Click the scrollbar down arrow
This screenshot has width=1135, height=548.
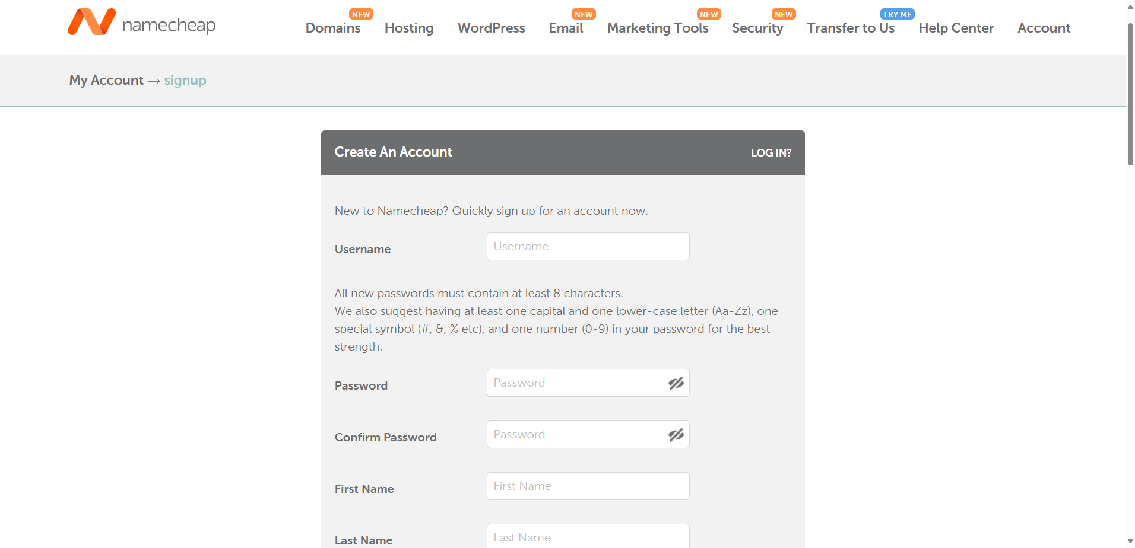1130,541
